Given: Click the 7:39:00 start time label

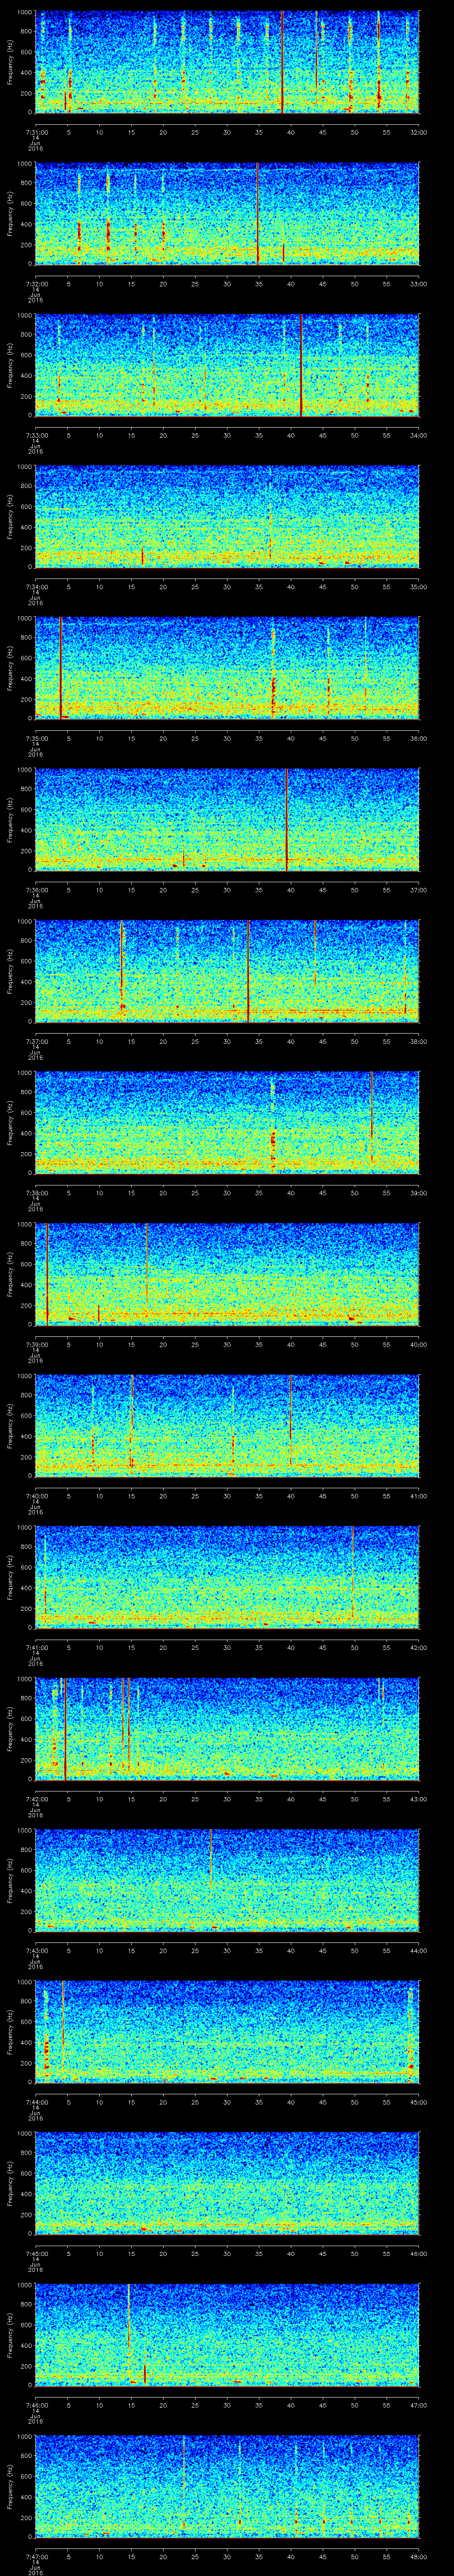Looking at the screenshot, I should pyautogui.click(x=36, y=1344).
